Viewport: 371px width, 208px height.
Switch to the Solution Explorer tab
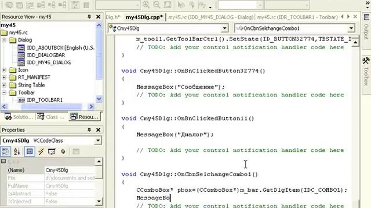tap(19, 117)
